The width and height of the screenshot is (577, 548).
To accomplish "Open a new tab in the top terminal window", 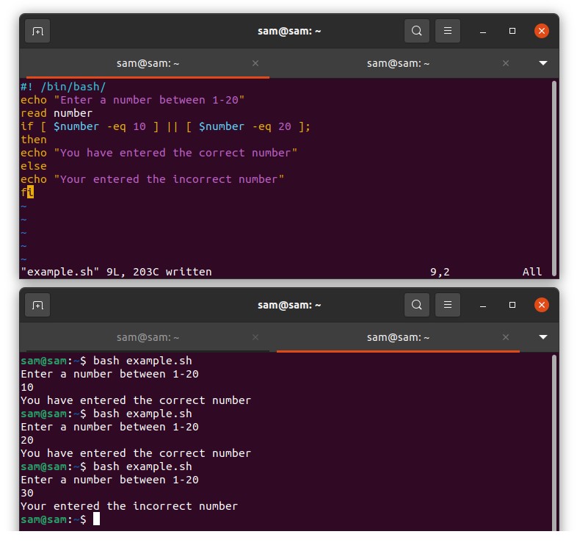I will pyautogui.click(x=37, y=31).
